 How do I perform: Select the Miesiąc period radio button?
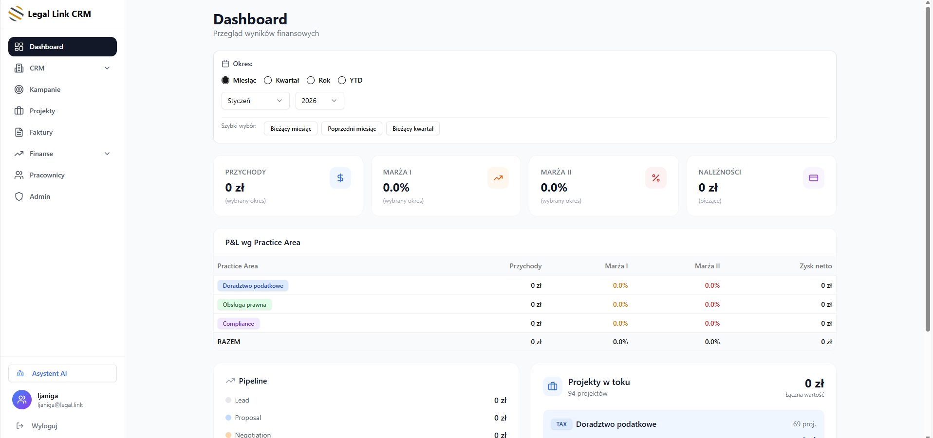225,80
